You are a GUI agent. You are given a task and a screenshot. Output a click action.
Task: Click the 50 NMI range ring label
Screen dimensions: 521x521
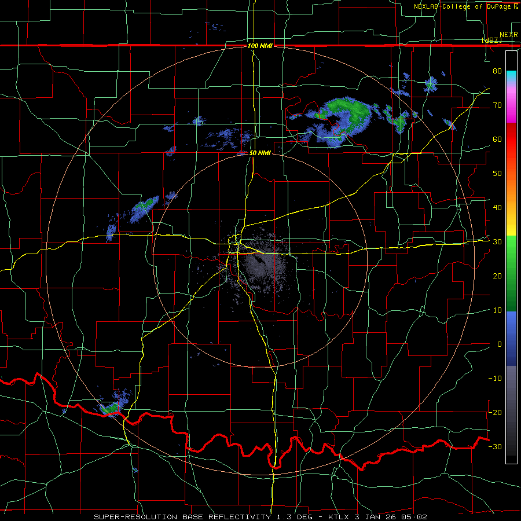point(260,153)
